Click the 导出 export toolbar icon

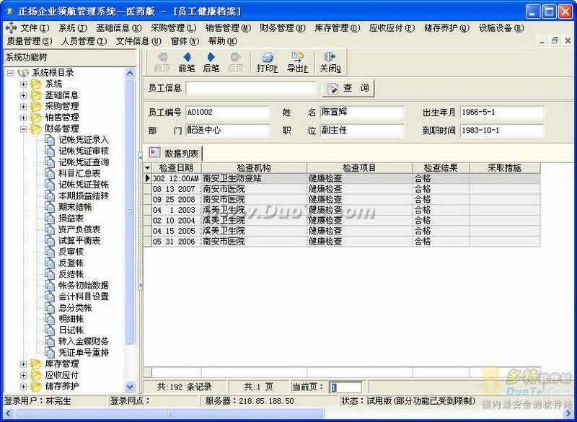coord(297,62)
